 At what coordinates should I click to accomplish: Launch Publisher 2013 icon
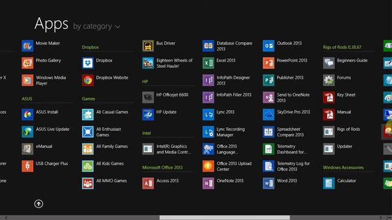(x=268, y=80)
